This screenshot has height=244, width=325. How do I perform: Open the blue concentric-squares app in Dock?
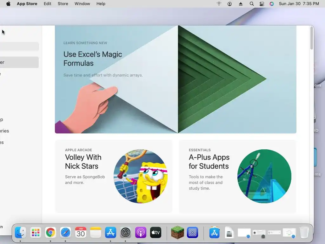193,233
